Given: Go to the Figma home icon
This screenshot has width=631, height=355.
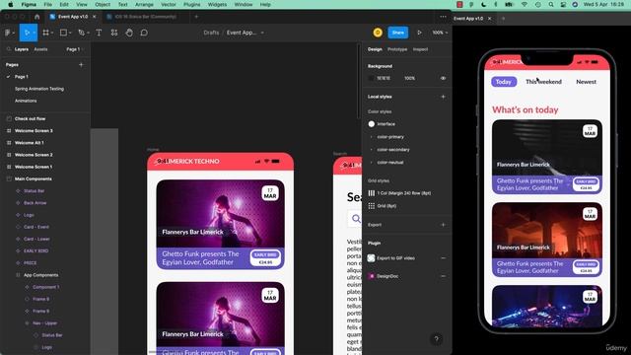Looking at the screenshot, I should 37,17.
